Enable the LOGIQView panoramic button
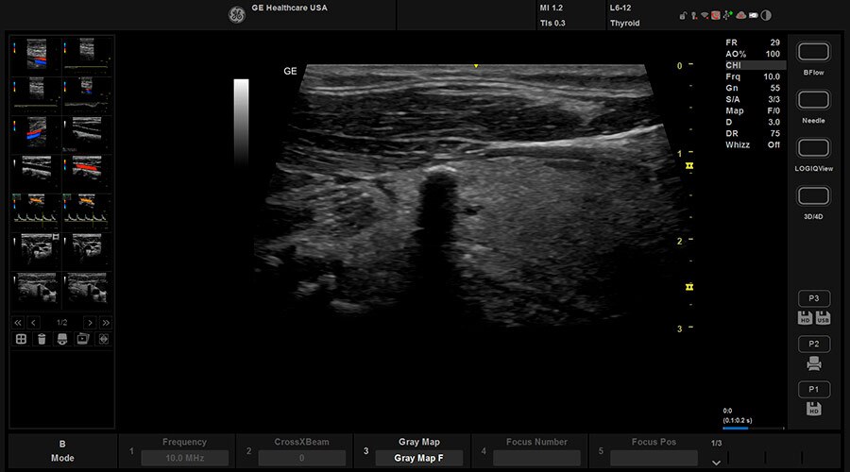 pos(814,148)
